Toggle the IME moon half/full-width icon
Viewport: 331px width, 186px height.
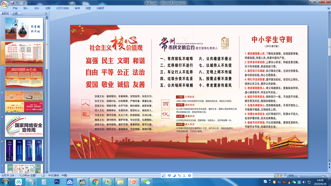174,175
